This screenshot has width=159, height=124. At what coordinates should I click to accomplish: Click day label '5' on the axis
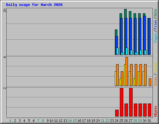coord(29,121)
